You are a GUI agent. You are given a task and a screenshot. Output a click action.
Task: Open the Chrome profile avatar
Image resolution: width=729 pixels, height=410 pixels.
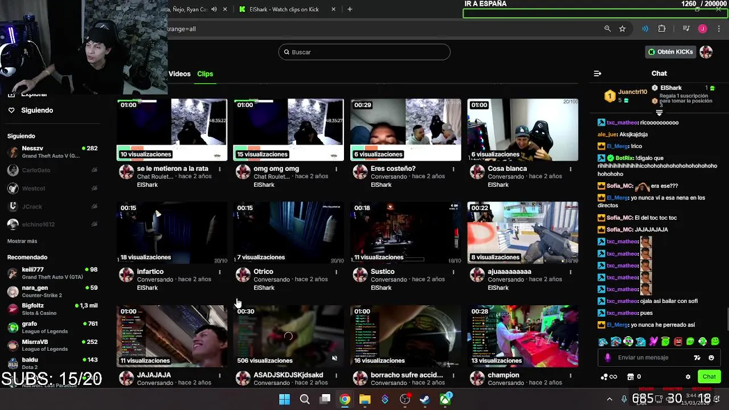coord(702,28)
